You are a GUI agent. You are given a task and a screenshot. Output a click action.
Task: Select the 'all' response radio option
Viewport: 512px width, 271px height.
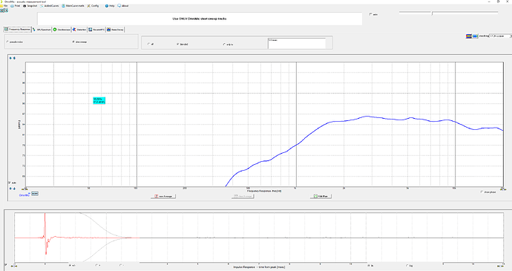click(x=151, y=44)
